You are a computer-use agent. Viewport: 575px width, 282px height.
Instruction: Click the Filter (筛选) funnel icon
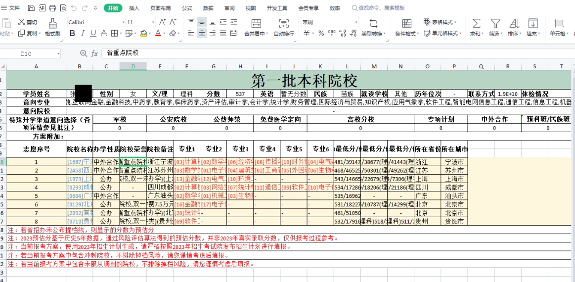[x=495, y=24]
